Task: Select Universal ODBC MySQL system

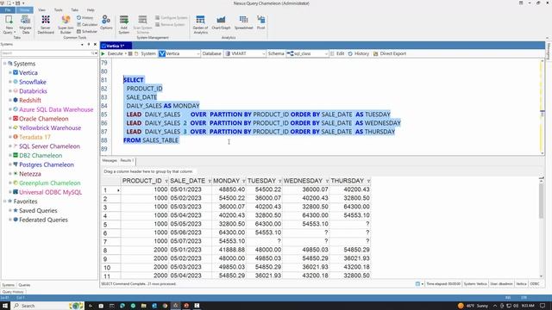Action: (50, 192)
